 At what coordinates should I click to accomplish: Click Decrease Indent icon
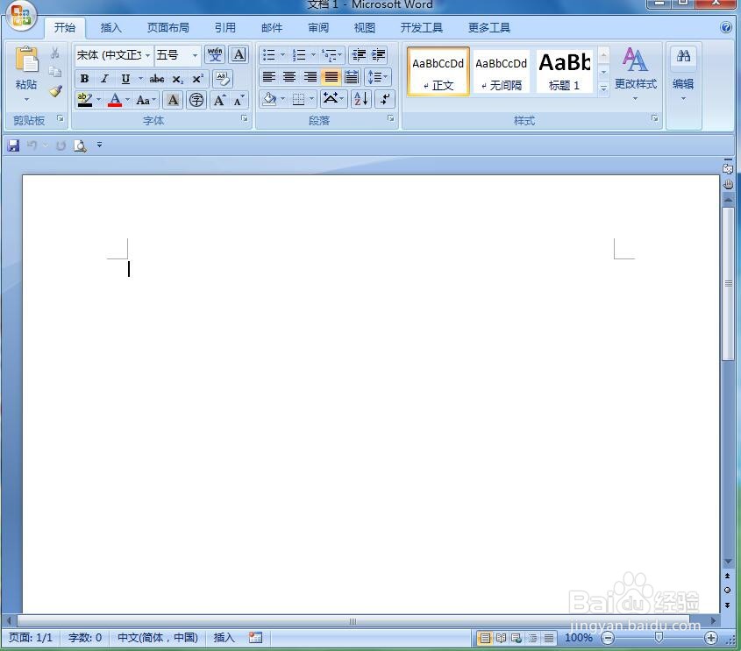[359, 55]
